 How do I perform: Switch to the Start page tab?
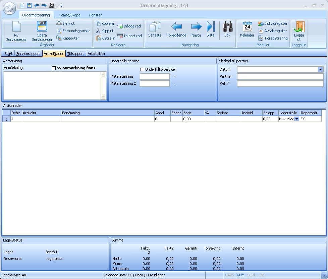click(x=8, y=54)
